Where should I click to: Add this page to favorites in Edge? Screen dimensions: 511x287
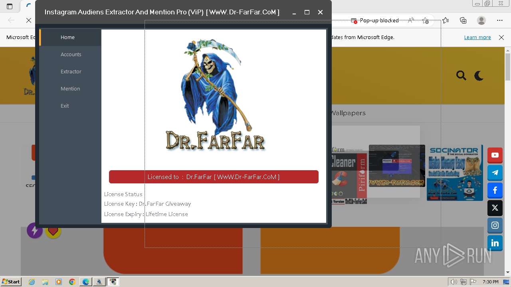click(425, 20)
